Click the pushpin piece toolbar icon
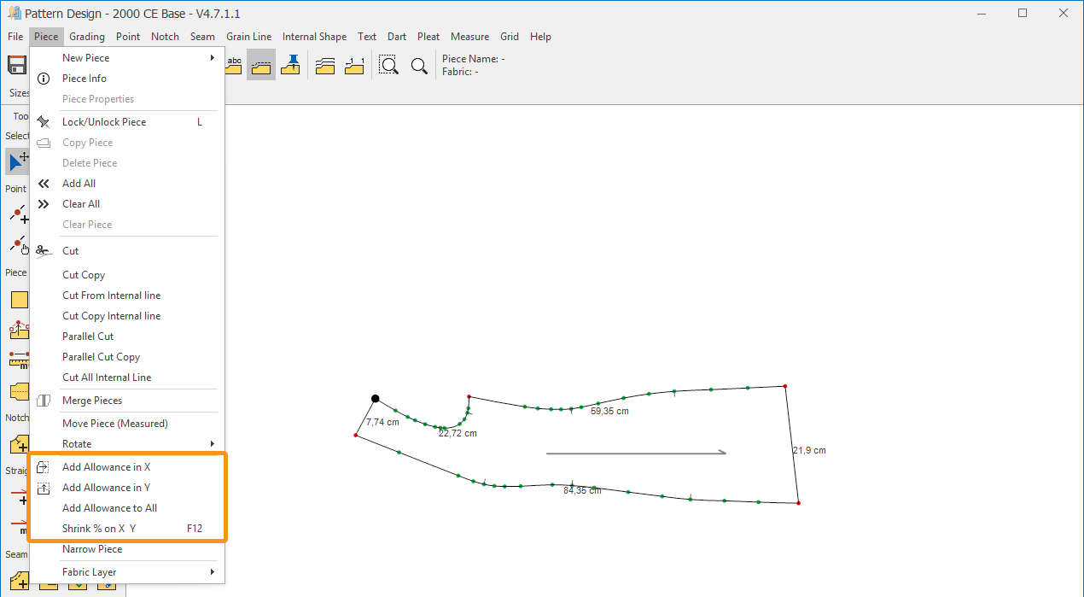Screen dimensions: 1084x597 click(x=291, y=65)
